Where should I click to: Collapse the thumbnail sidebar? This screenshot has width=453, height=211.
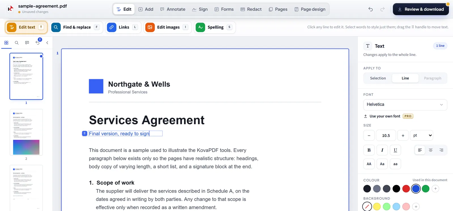coord(47,43)
